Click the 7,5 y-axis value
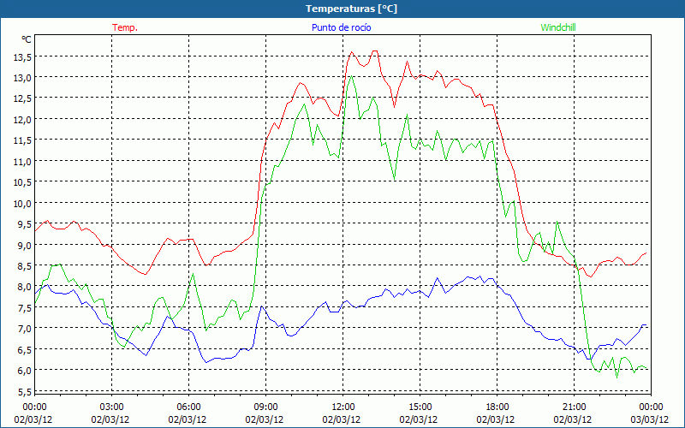 pos(23,308)
